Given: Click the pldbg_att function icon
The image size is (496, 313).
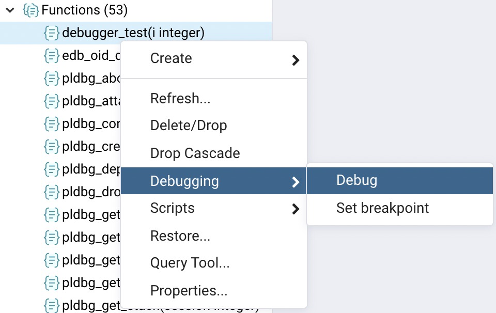Looking at the screenshot, I should pos(52,101).
